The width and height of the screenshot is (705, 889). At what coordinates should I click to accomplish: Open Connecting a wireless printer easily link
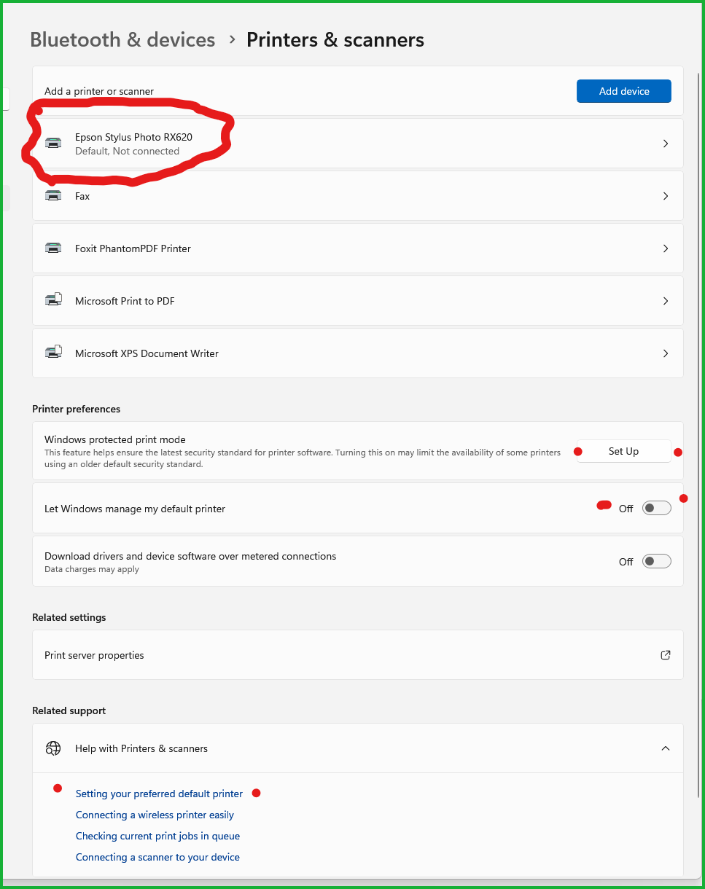tap(155, 815)
